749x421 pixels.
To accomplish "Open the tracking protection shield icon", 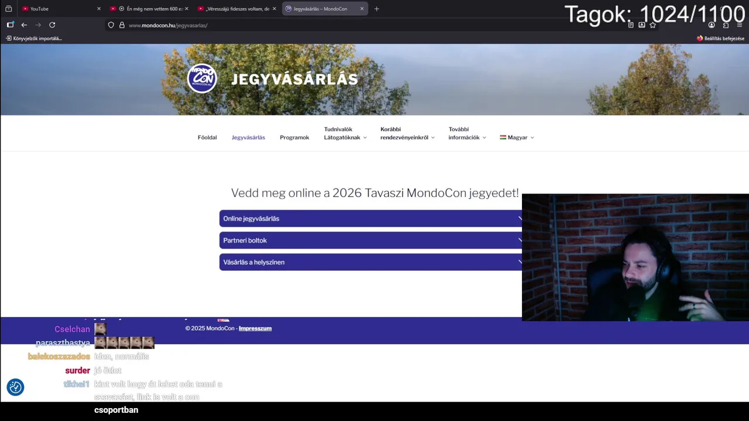I will [x=111, y=25].
